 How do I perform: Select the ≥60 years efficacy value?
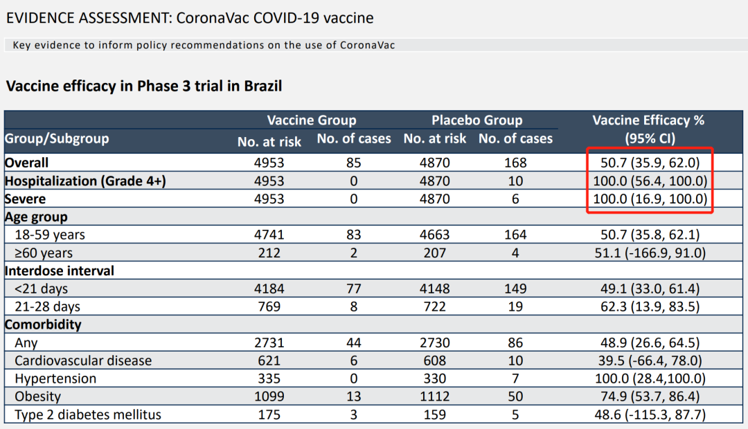coord(650,253)
